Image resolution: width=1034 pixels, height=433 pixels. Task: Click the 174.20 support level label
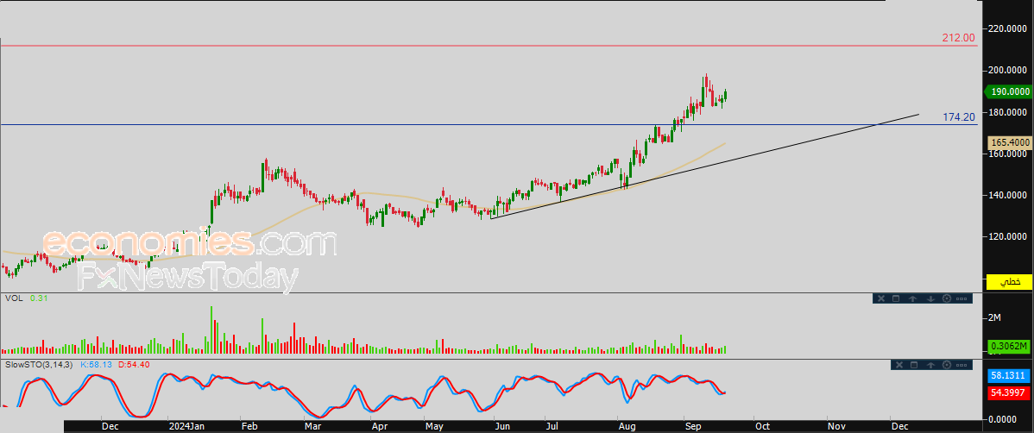tap(959, 117)
